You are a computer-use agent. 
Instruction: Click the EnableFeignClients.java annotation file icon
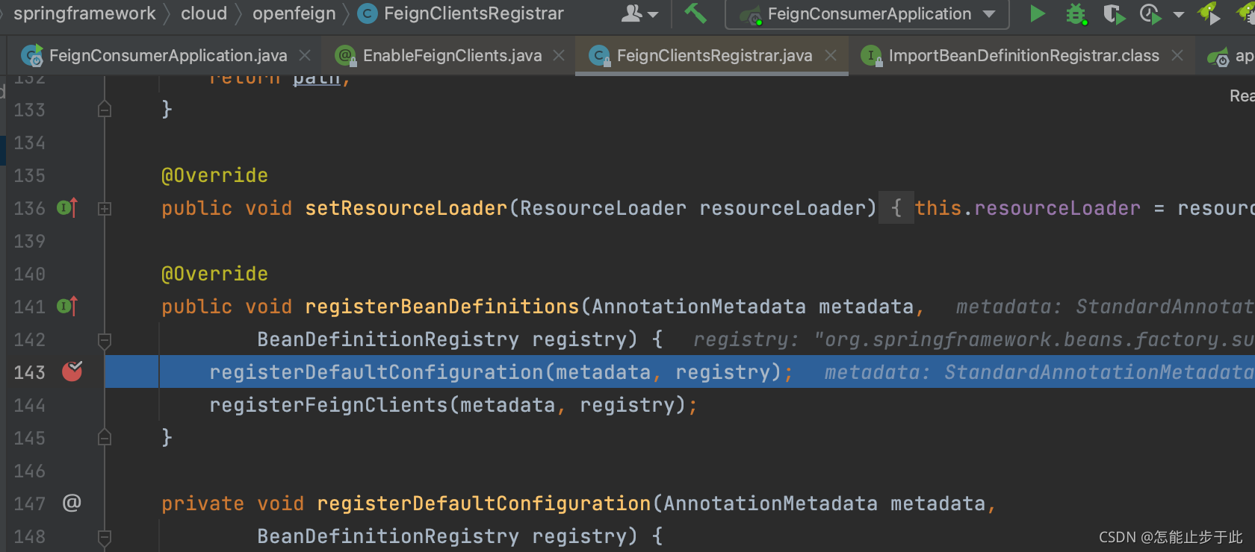(x=345, y=55)
